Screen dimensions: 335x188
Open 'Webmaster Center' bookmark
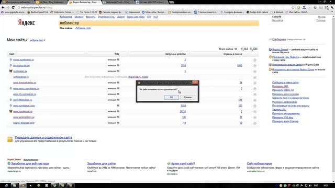pyautogui.click(x=62, y=12)
